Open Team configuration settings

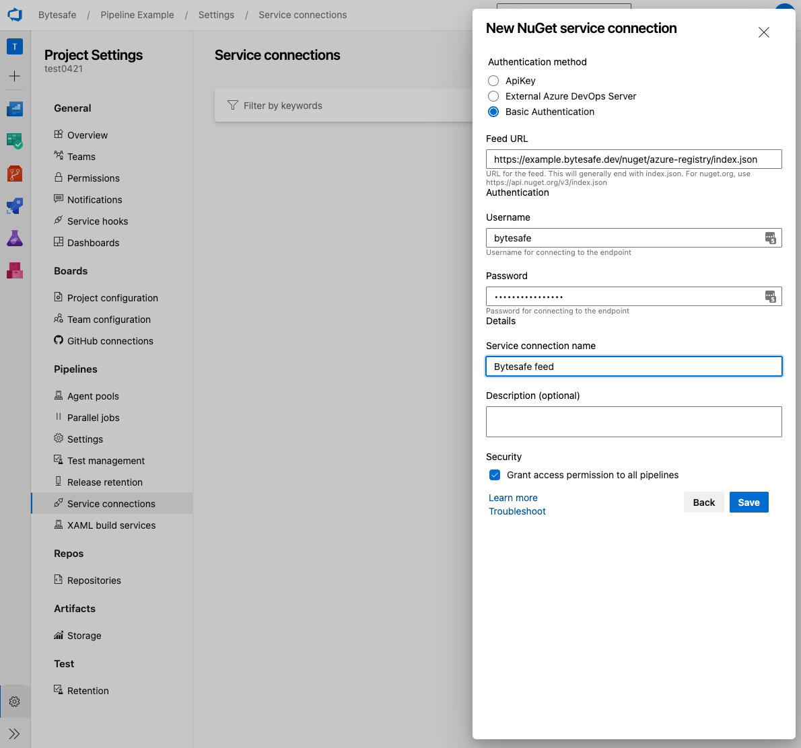(x=109, y=319)
